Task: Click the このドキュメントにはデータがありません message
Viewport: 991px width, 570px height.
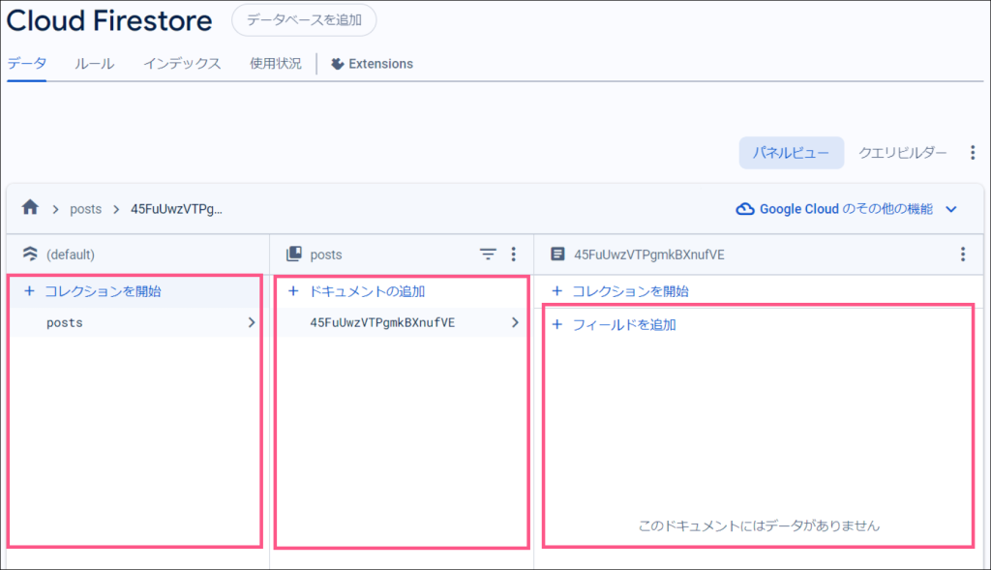Action: [759, 525]
